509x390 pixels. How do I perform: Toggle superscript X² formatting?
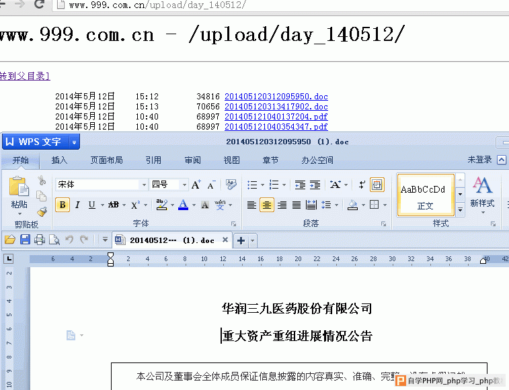pyautogui.click(x=135, y=205)
